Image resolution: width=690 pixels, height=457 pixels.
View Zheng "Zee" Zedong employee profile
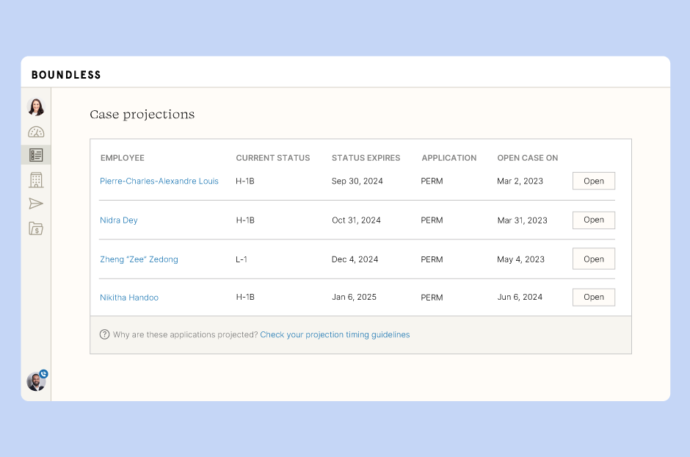point(139,259)
